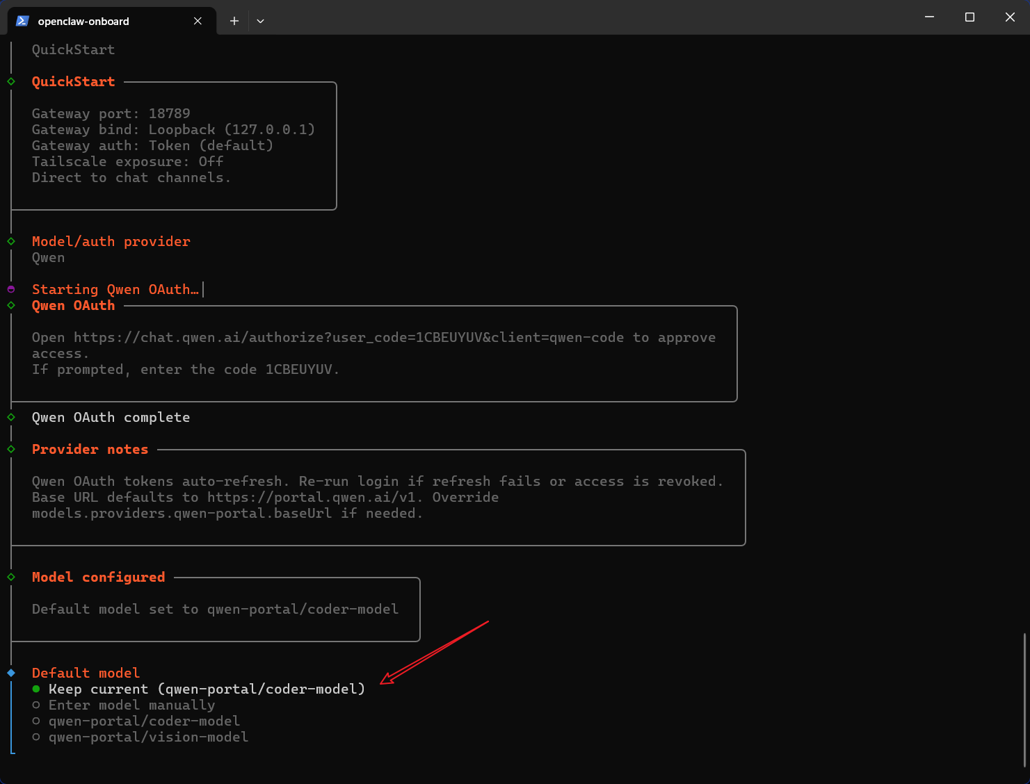
Task: Click the Qwen provider value text
Action: coord(48,257)
